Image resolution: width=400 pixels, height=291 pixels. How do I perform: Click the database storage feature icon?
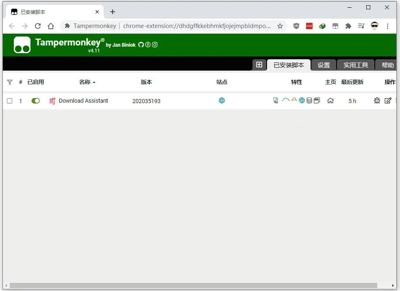(309, 101)
